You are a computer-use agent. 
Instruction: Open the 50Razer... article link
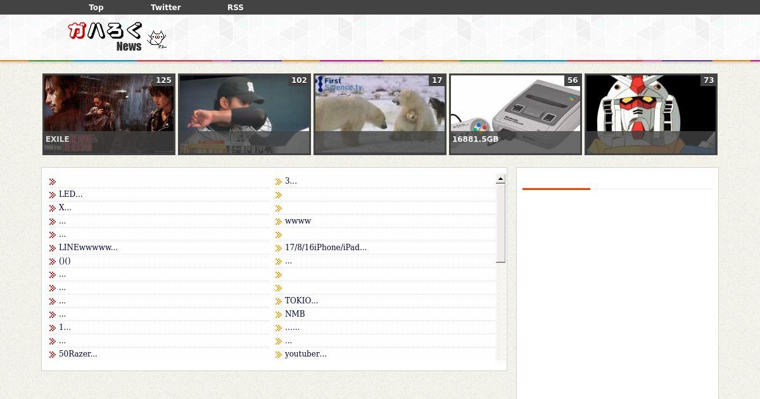click(x=78, y=354)
